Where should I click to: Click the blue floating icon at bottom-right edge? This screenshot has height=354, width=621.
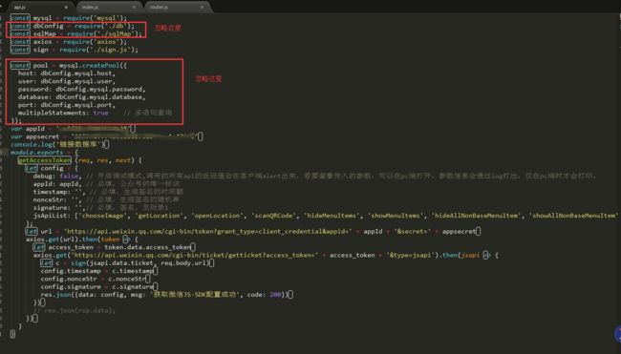pyautogui.click(x=617, y=334)
